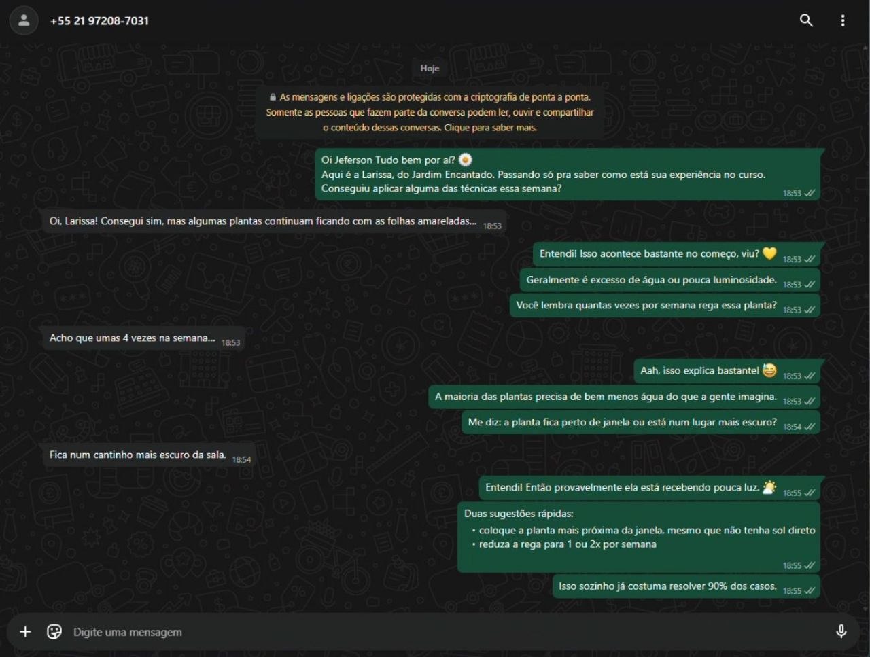Select the 'Hoje' date label
Screen dimensions: 870x657
pos(430,68)
